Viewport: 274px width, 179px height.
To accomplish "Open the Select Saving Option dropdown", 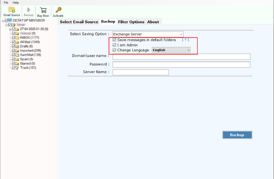I will (148, 34).
